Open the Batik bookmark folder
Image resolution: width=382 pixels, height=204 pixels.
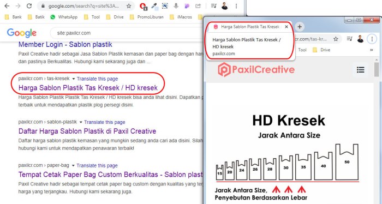pos(36,17)
